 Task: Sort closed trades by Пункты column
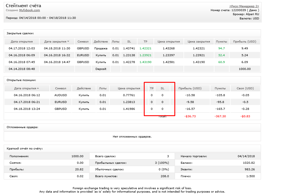pyautogui.click(x=222, y=41)
